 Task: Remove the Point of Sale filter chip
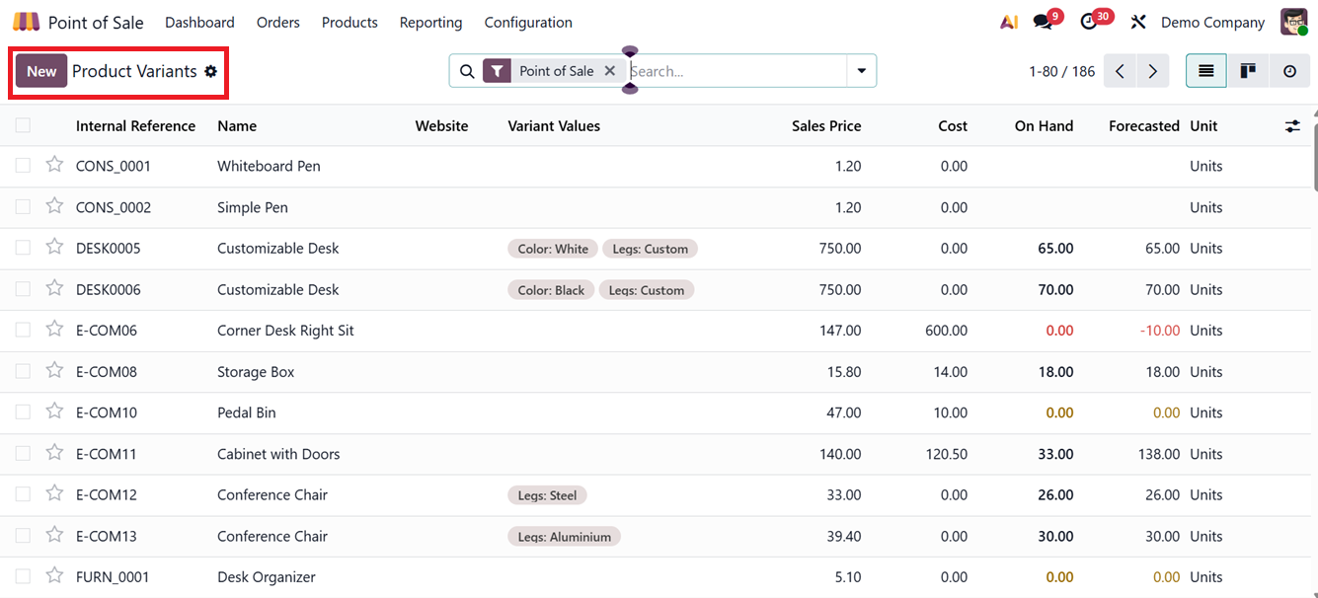(x=609, y=70)
